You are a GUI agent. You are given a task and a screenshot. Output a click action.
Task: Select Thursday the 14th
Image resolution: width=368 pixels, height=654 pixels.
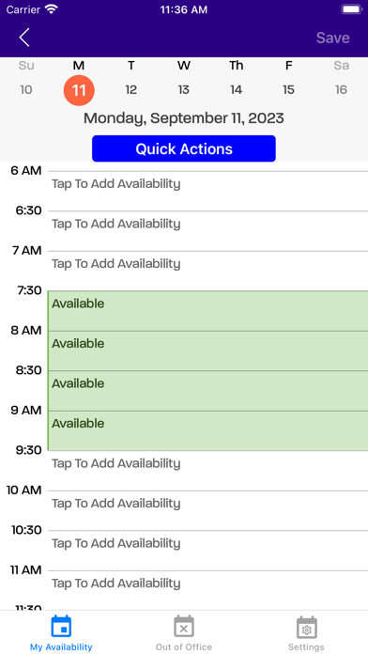[237, 90]
